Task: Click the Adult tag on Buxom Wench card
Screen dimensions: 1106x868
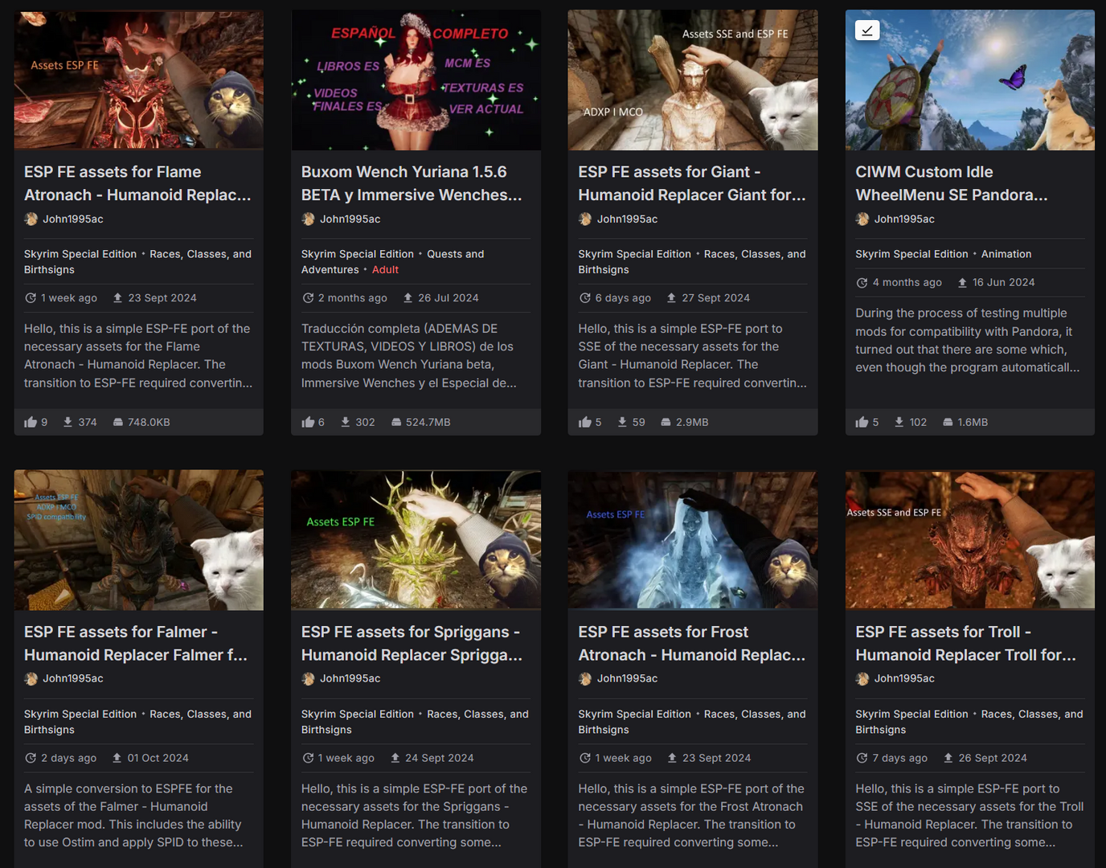Action: tap(385, 270)
